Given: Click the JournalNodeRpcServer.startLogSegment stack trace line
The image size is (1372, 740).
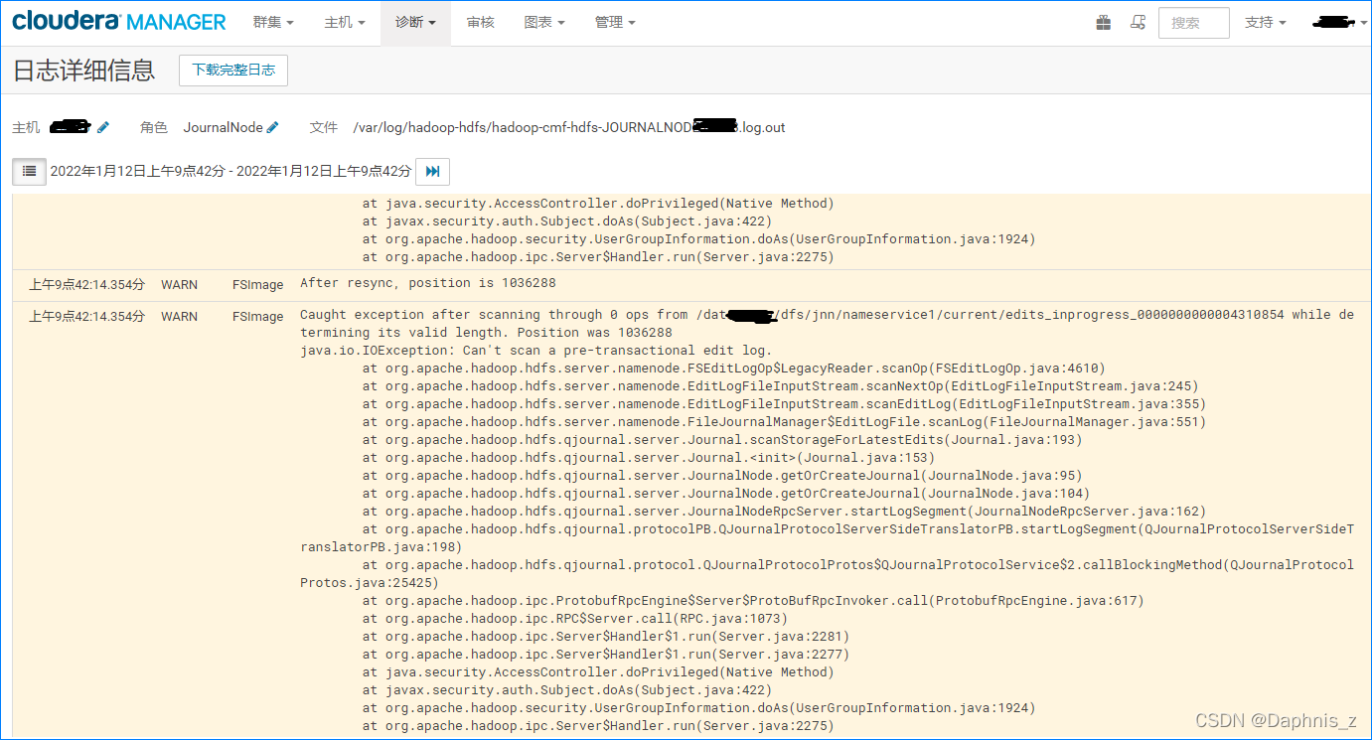Looking at the screenshot, I should pos(784,512).
